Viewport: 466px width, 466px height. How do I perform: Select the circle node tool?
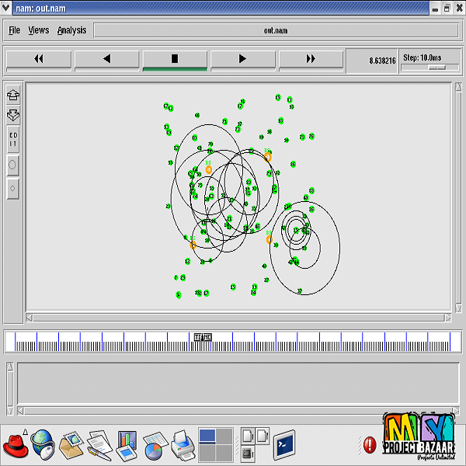coord(13,165)
